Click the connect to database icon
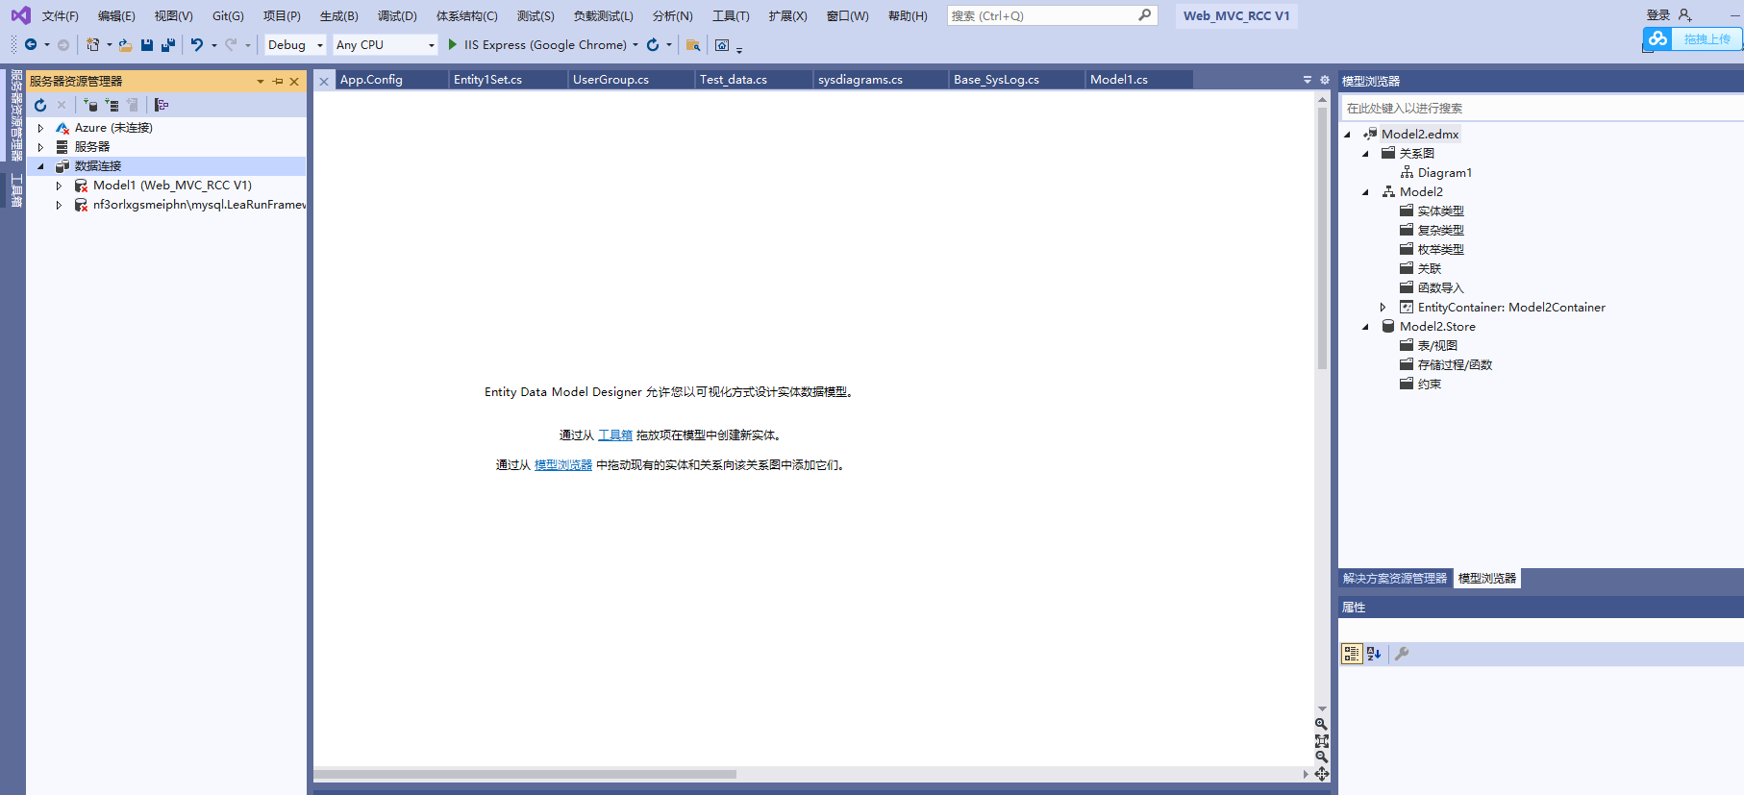Viewport: 1744px width, 795px height. (x=89, y=105)
